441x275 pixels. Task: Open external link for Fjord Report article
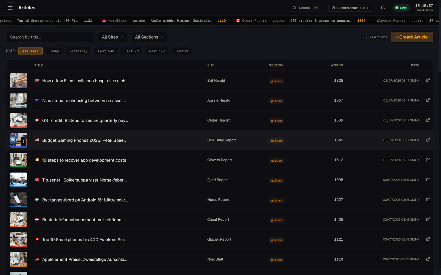[428, 180]
